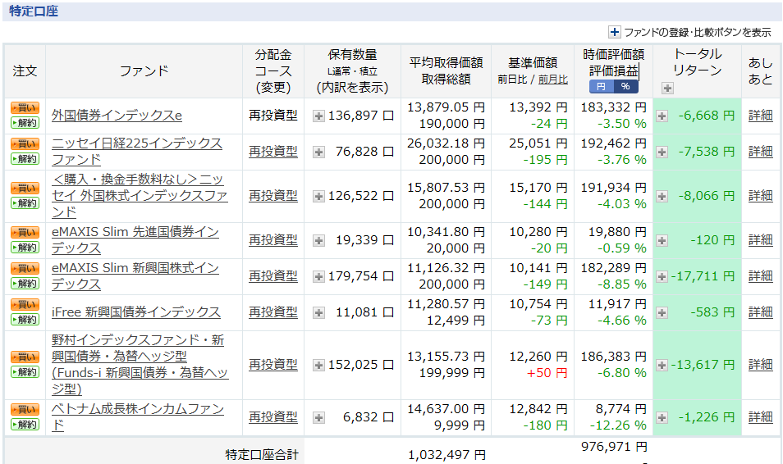Expand holdings breakdown for 76,828 口

[318, 152]
